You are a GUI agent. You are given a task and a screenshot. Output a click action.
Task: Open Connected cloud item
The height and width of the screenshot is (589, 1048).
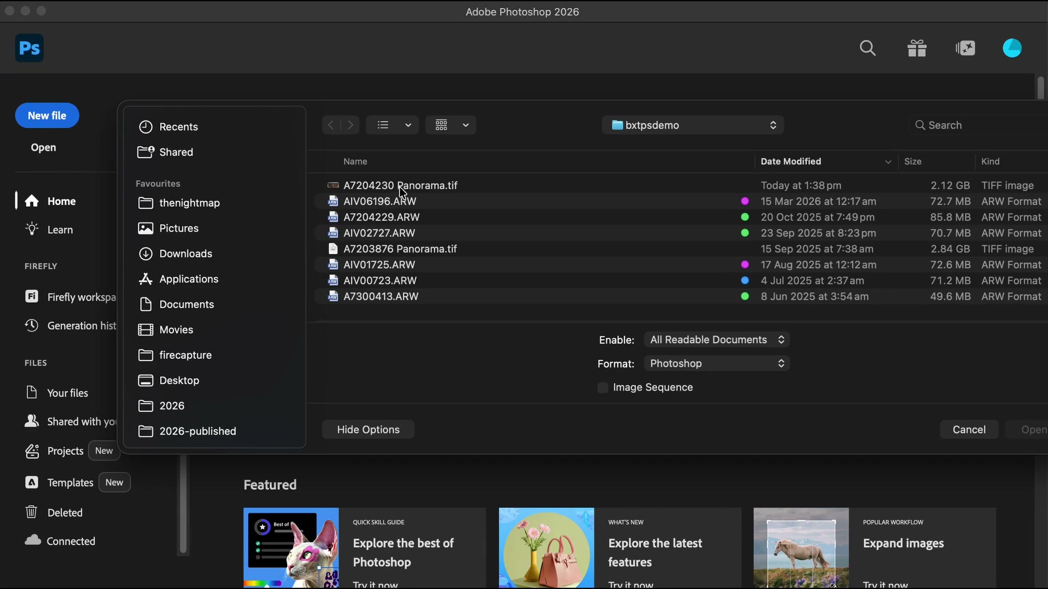pyautogui.click(x=60, y=541)
